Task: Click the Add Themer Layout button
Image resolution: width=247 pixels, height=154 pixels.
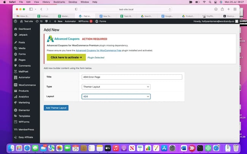Action: [56, 108]
